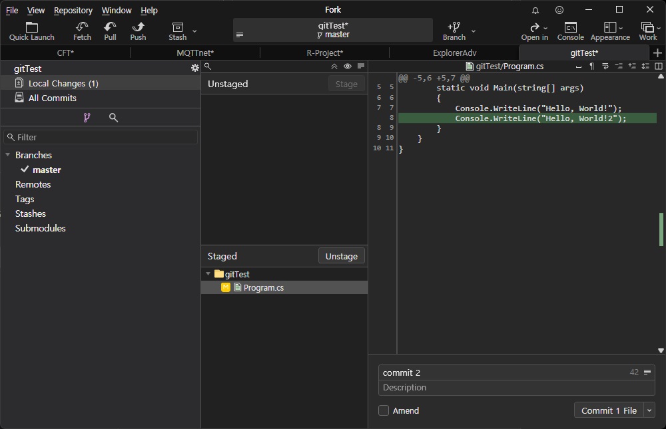Image resolution: width=666 pixels, height=429 pixels.
Task: Expand the Commit button dropdown arrow
Action: [649, 410]
